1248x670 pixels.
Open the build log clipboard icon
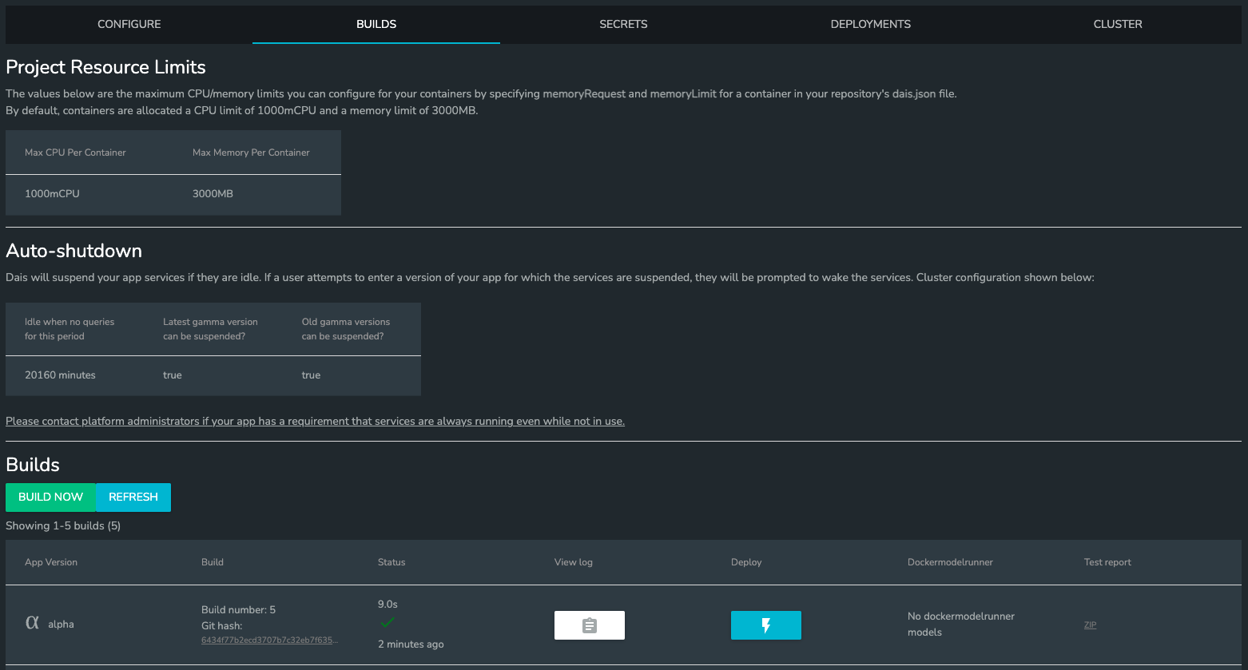point(590,625)
